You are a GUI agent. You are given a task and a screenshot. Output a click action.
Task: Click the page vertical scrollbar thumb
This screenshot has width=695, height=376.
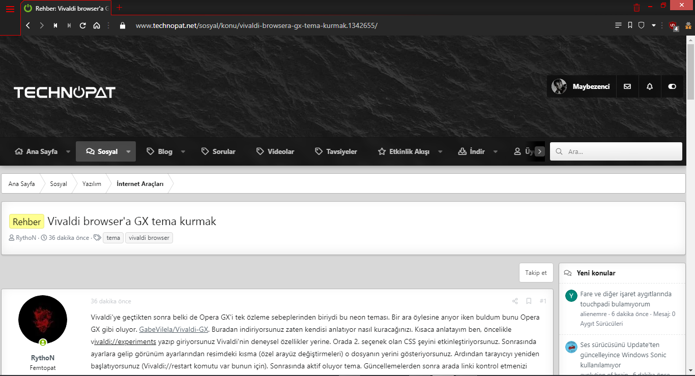pos(690,71)
